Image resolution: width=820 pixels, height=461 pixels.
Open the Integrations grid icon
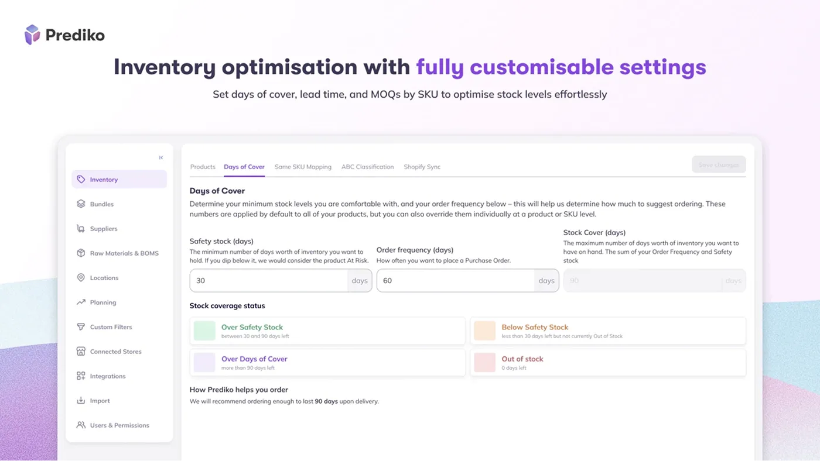81,376
